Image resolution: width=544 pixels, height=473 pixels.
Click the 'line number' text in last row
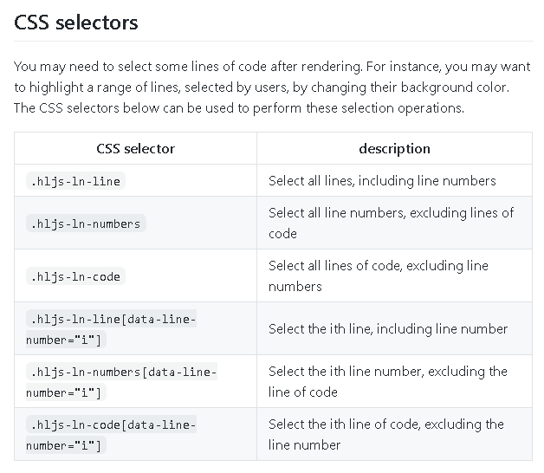305,445
